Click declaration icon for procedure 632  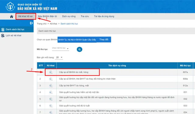[51, 99]
